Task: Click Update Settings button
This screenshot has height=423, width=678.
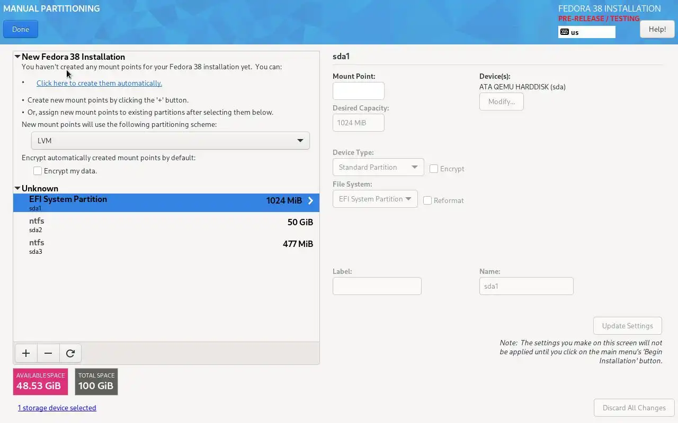Action: (x=628, y=326)
